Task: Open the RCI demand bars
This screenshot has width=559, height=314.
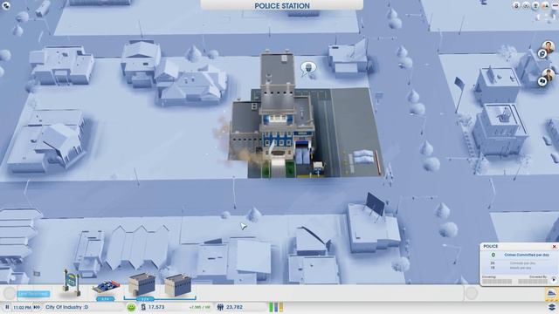Action: coord(276,307)
